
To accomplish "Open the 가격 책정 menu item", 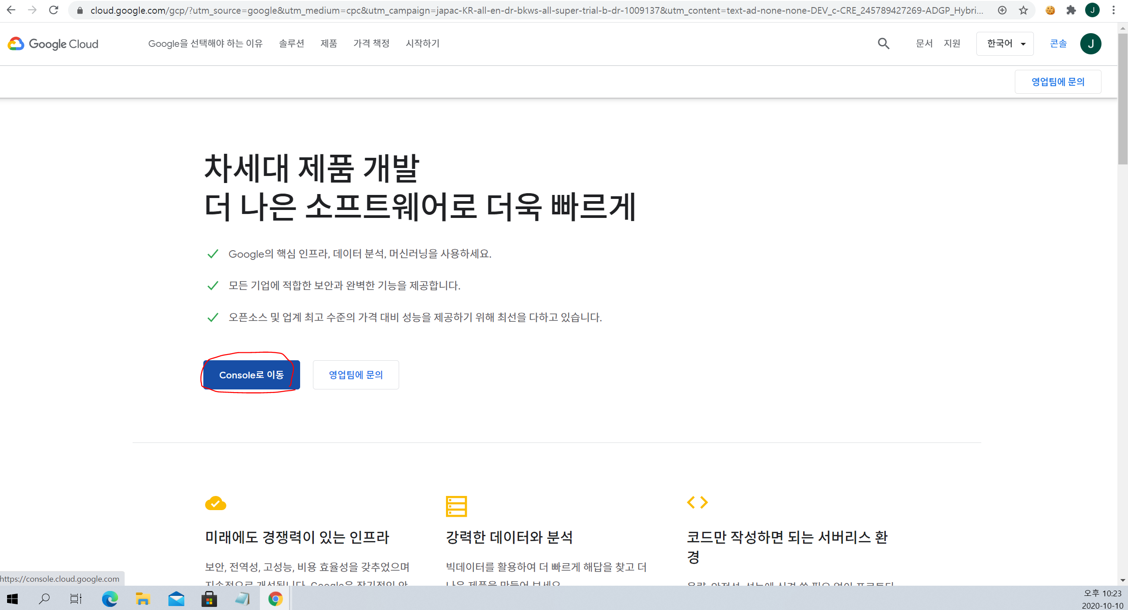I will [371, 43].
